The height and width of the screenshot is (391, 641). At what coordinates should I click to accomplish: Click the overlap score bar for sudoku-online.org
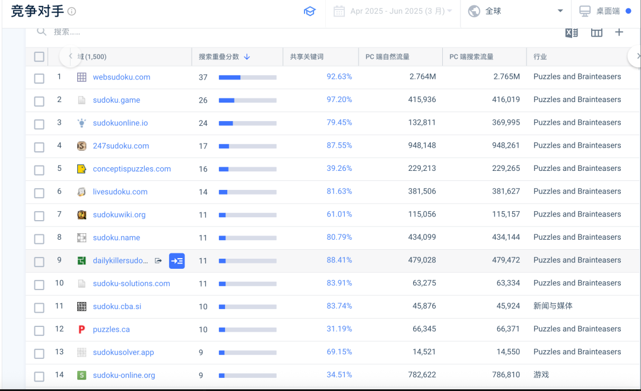pos(247,375)
